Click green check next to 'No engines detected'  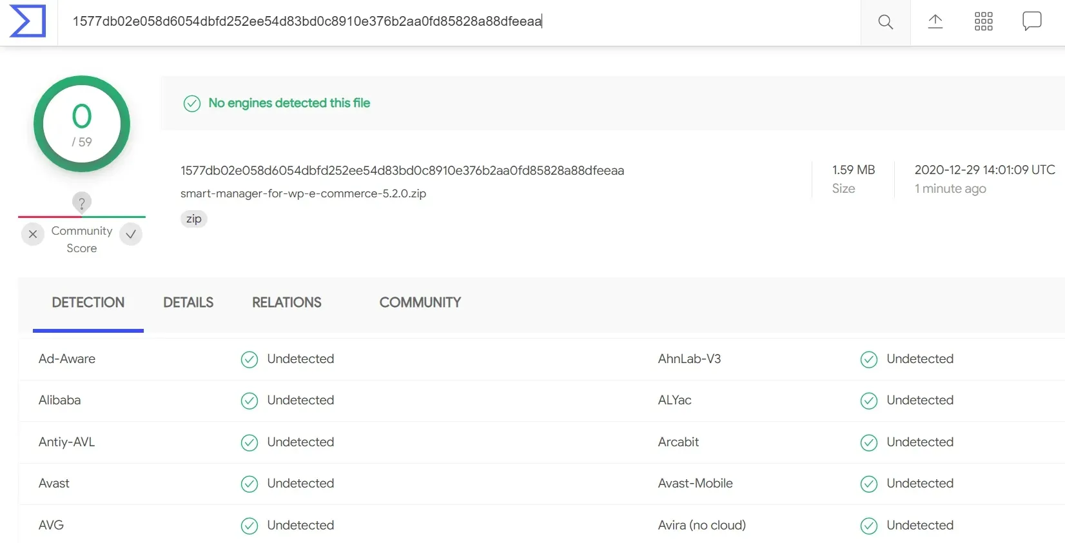(x=192, y=103)
